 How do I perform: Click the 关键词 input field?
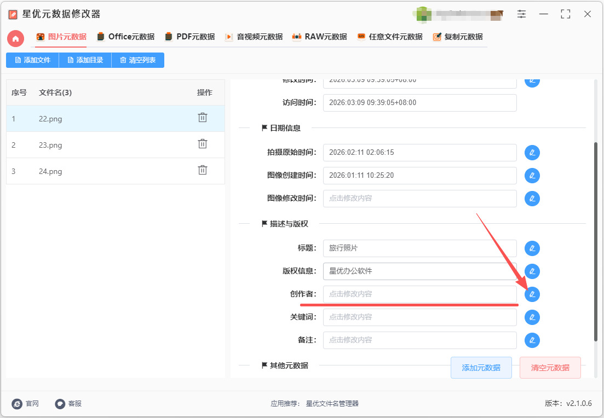(x=420, y=317)
